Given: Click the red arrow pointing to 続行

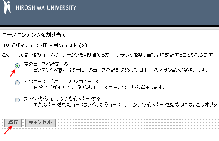Looking at the screenshot, I should (x=8, y=130).
